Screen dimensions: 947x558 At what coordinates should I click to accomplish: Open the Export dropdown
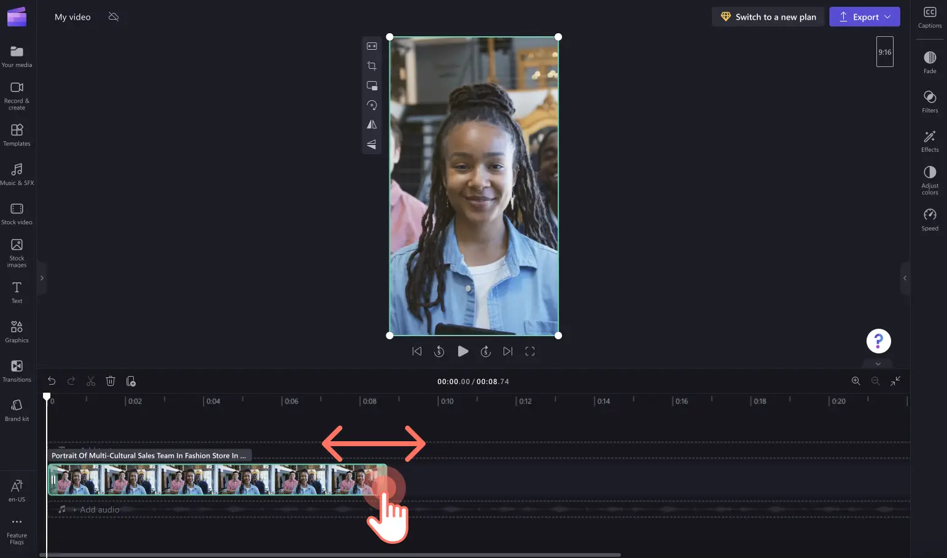[x=865, y=17]
